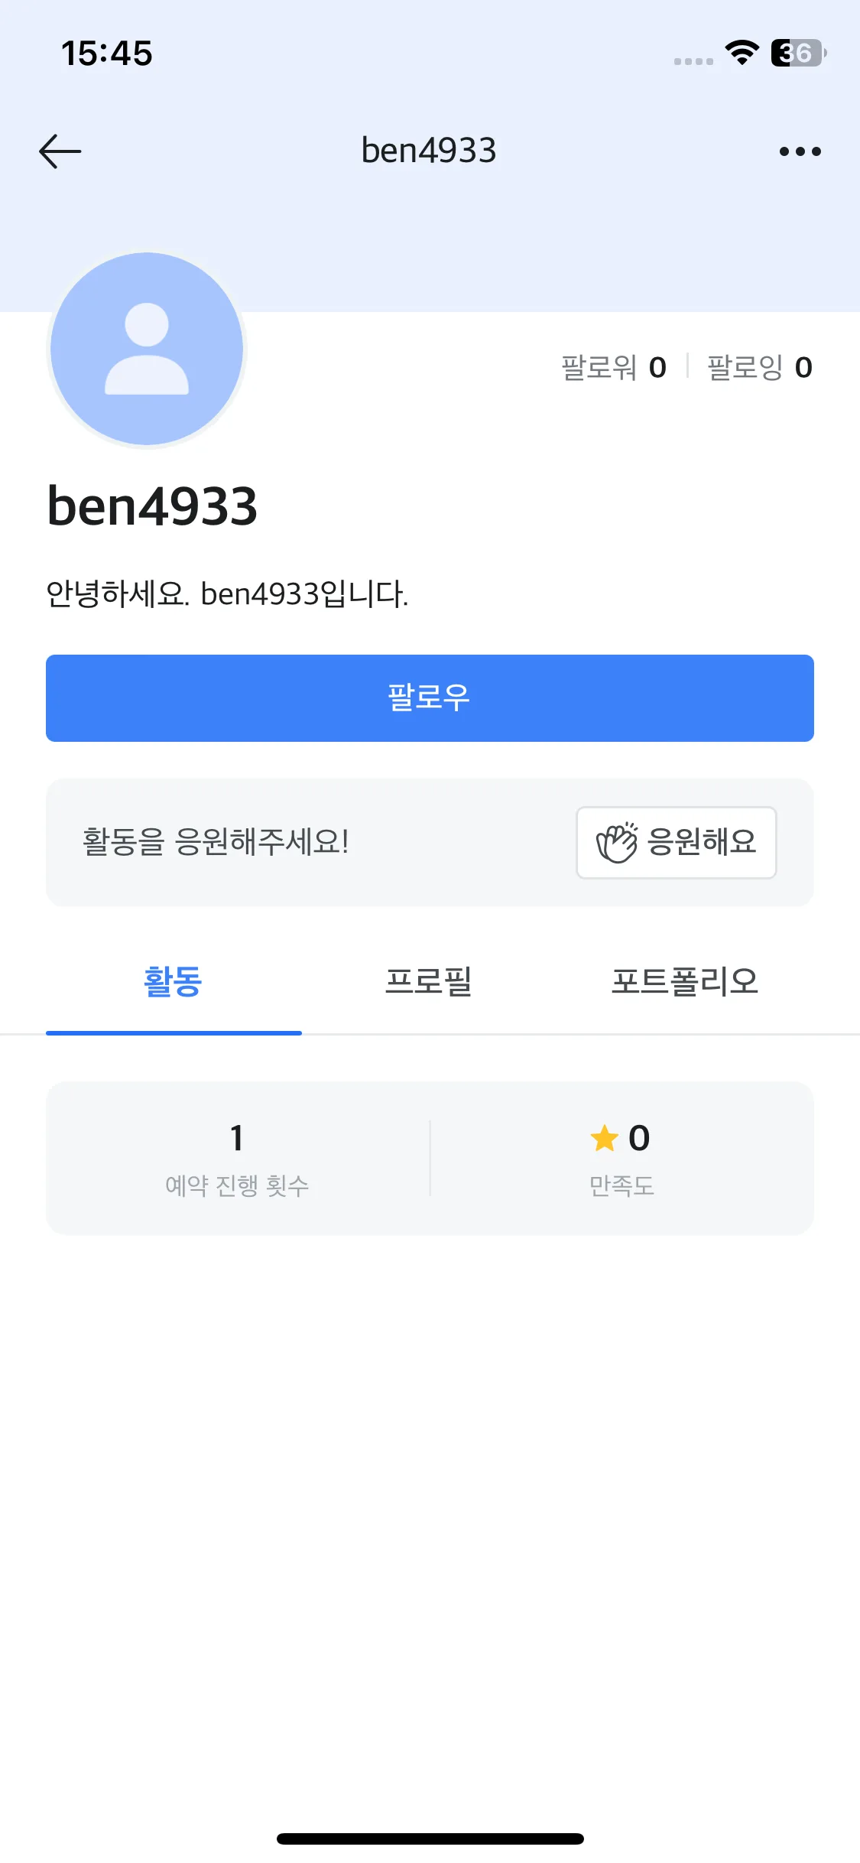860x1863 pixels.
Task: Tap the 활동을 응원해주세요 banner text
Action: coord(216,842)
